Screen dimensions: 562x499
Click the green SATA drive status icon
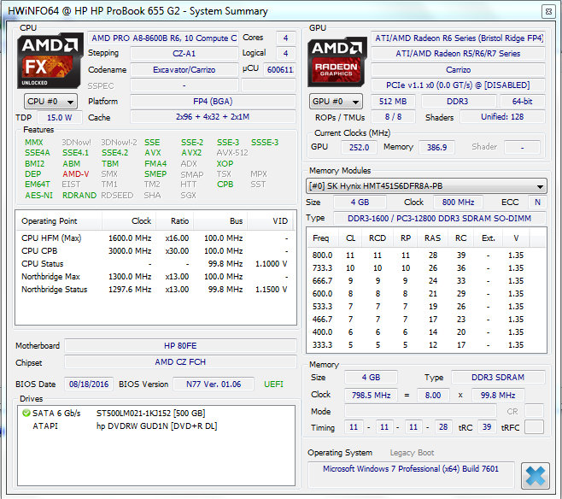pos(26,413)
